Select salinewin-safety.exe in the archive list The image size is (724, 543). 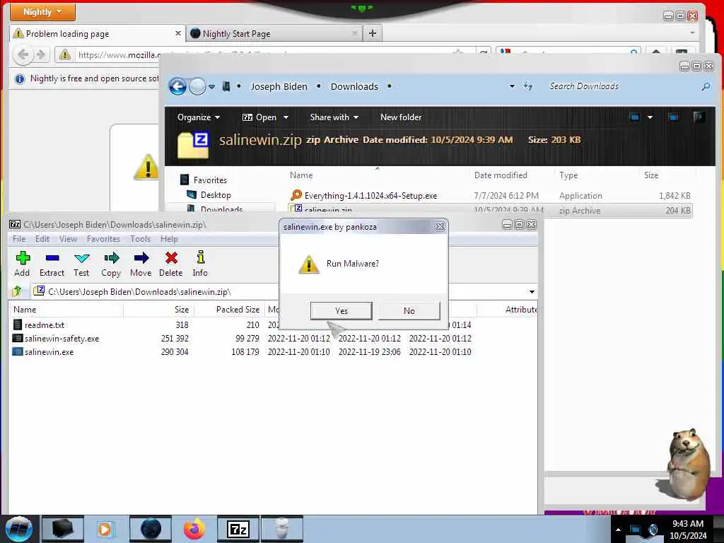(62, 339)
